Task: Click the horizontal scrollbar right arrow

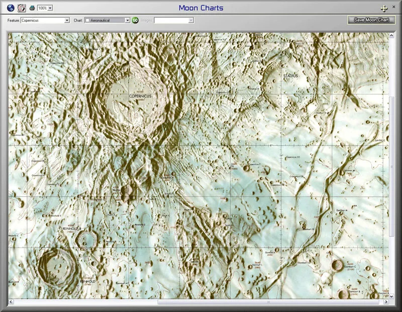Action: click(386, 302)
